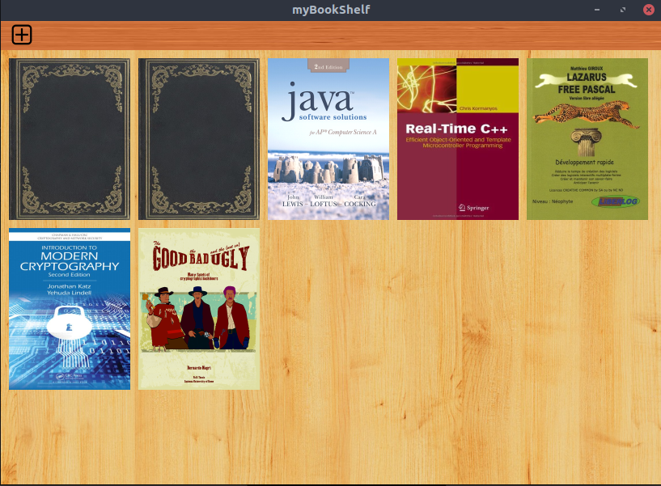Open the Lazarus Free Pascal book

(x=587, y=139)
